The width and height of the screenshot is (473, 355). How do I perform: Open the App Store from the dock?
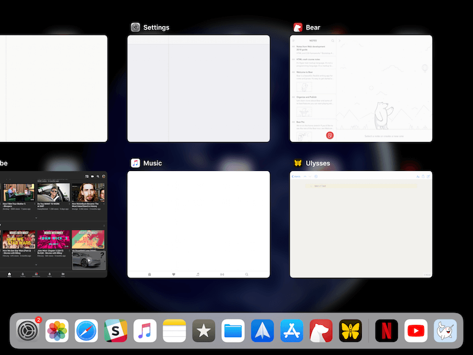[x=292, y=331]
